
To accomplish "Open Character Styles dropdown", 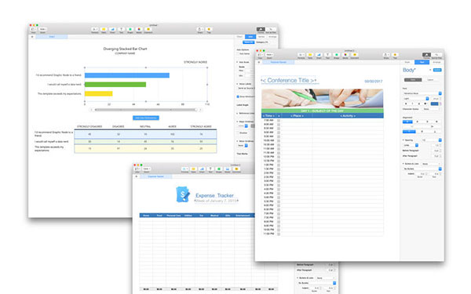I will click(x=431, y=109).
